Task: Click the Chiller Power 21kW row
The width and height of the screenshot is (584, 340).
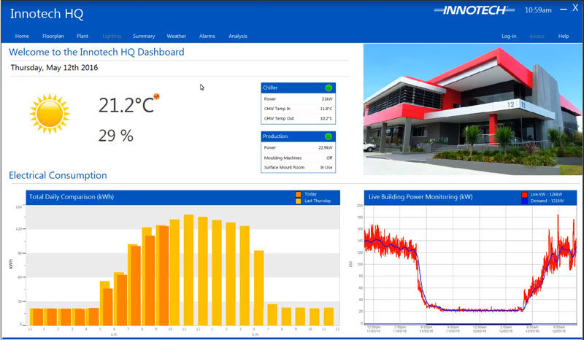Action: (x=298, y=99)
